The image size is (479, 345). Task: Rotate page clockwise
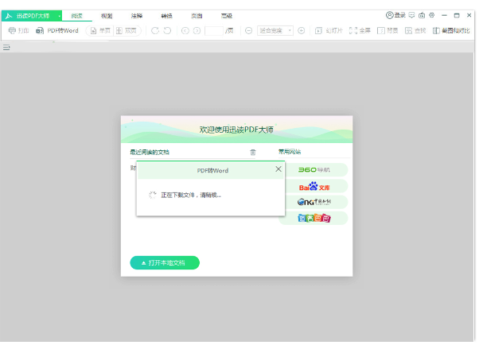tap(156, 30)
